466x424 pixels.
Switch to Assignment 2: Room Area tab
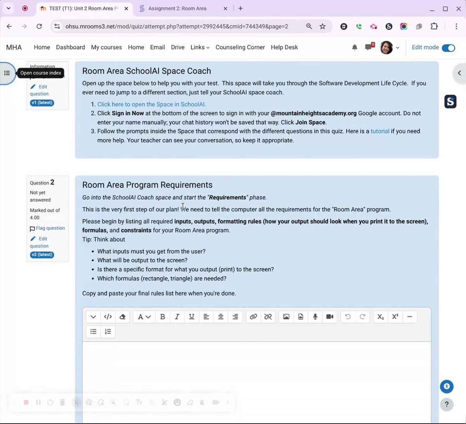pos(177,9)
